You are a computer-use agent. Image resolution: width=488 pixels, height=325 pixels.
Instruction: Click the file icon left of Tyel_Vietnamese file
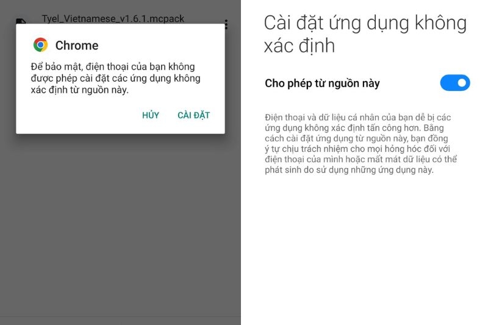point(21,21)
